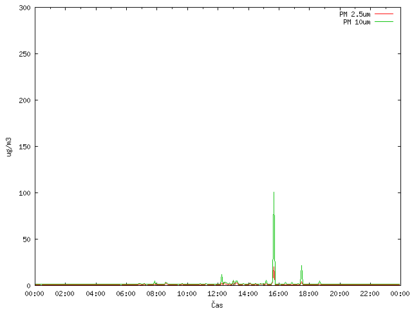Click the 18:00 time axis label

tap(309, 294)
